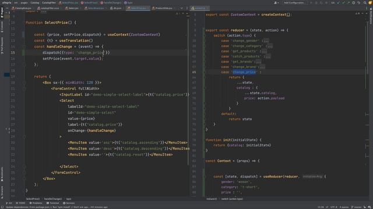Click 'useReducer(reducer,' call in right editor
This screenshot has width=373, height=209.
(281, 176)
